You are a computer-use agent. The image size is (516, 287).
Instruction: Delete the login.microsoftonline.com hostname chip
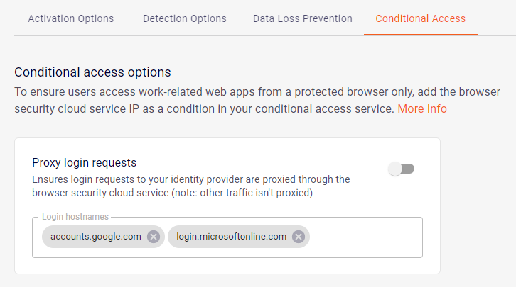click(x=299, y=237)
